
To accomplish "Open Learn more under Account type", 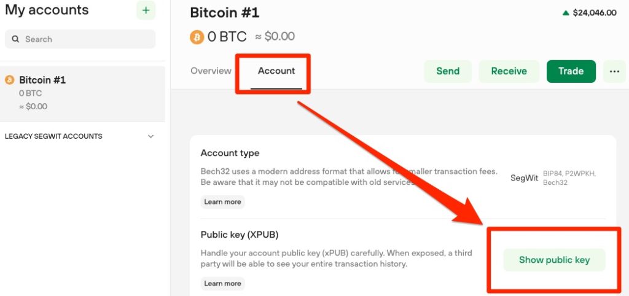I will click(x=222, y=202).
